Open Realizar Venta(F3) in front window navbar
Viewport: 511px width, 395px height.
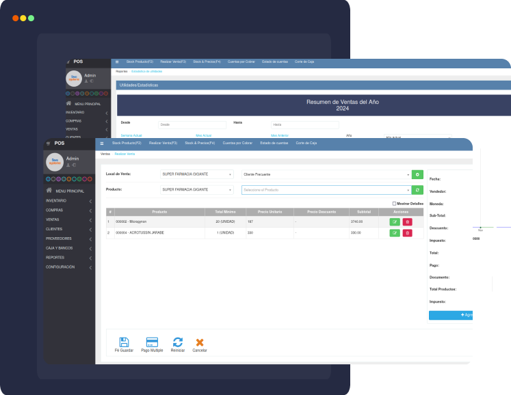163,143
